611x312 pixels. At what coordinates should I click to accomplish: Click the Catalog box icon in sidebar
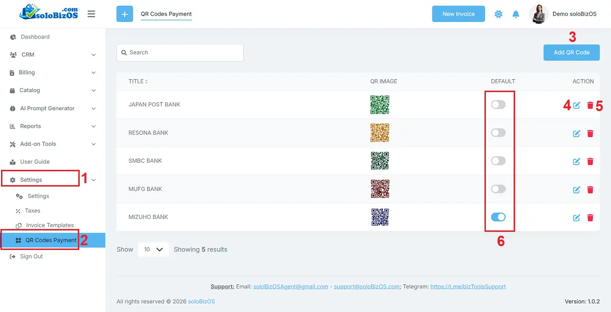(x=12, y=91)
